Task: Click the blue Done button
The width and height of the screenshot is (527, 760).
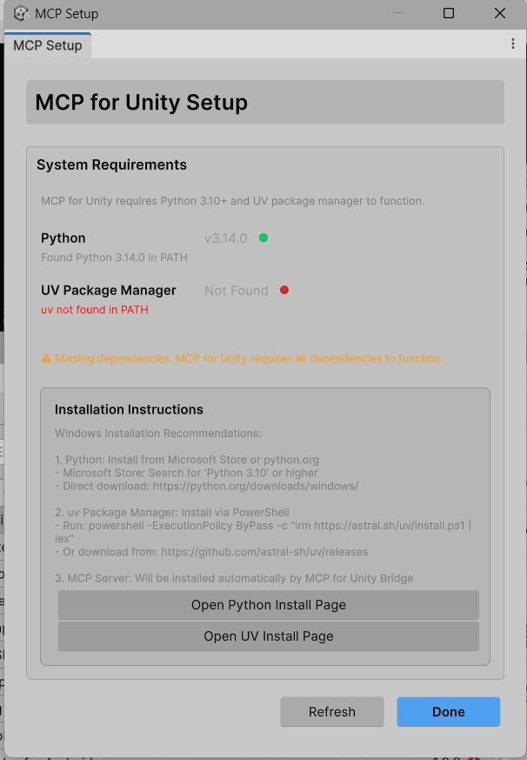Action: click(x=448, y=711)
